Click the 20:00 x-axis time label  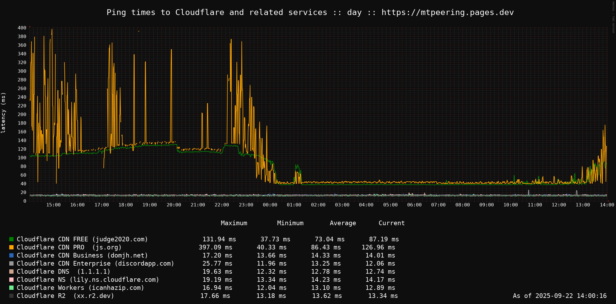tap(174, 205)
